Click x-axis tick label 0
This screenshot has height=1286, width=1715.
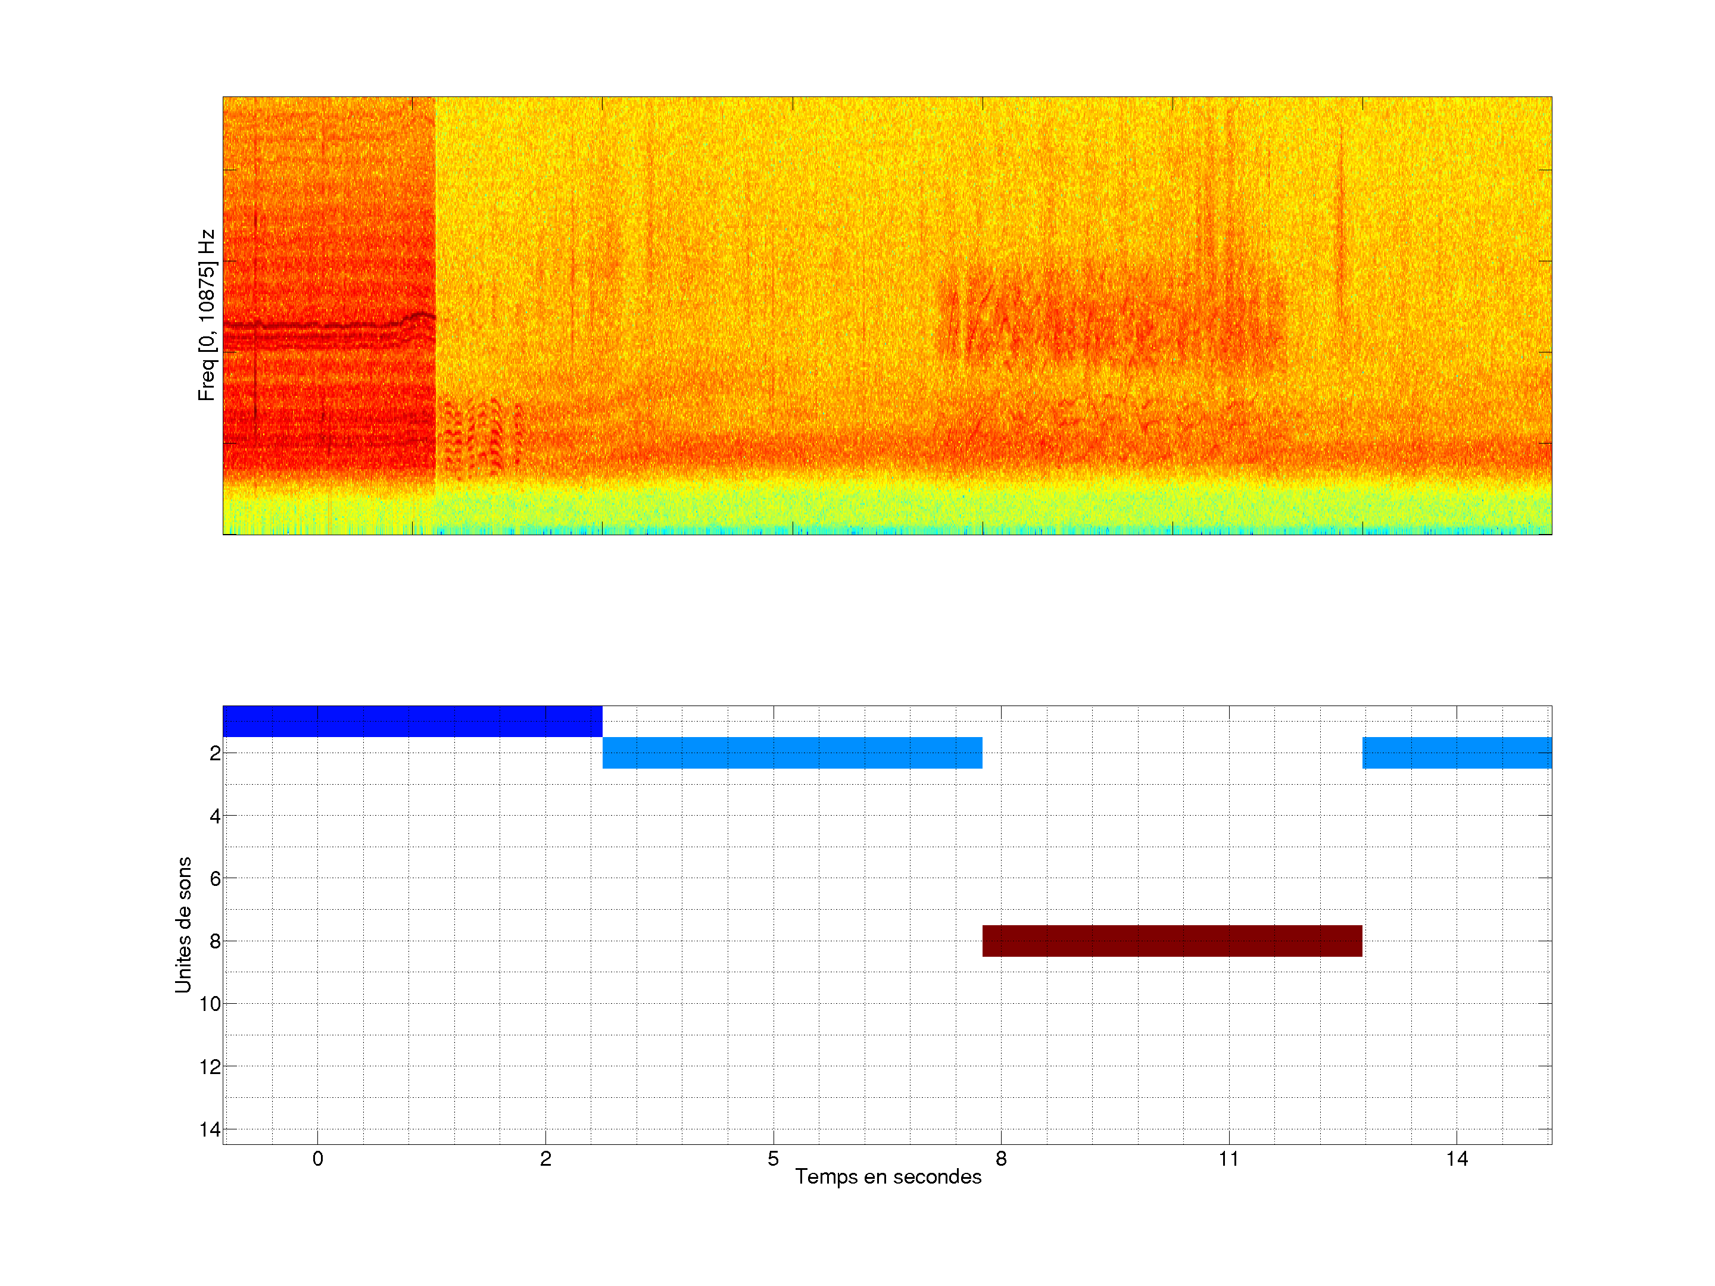click(x=318, y=1159)
